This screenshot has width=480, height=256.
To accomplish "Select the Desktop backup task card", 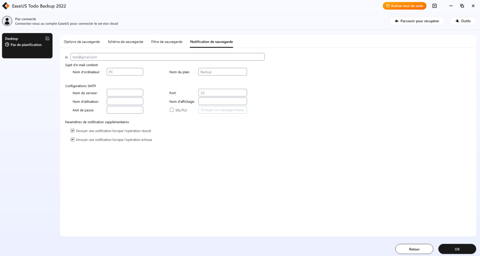I will tap(27, 46).
